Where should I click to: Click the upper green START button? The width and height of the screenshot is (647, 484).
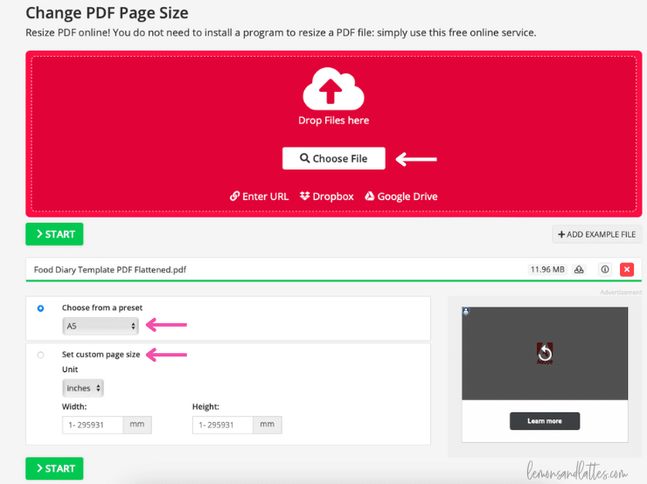[x=54, y=234]
